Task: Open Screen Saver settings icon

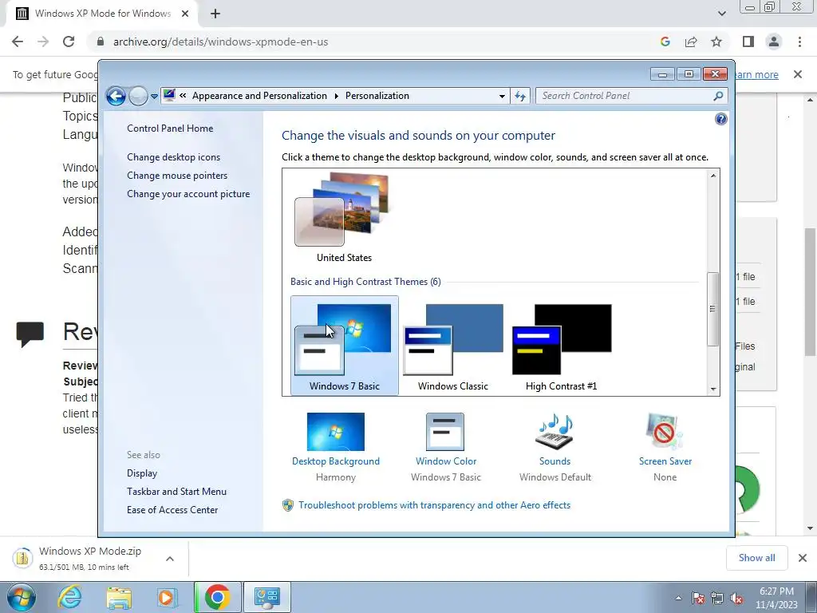Action: (665, 432)
